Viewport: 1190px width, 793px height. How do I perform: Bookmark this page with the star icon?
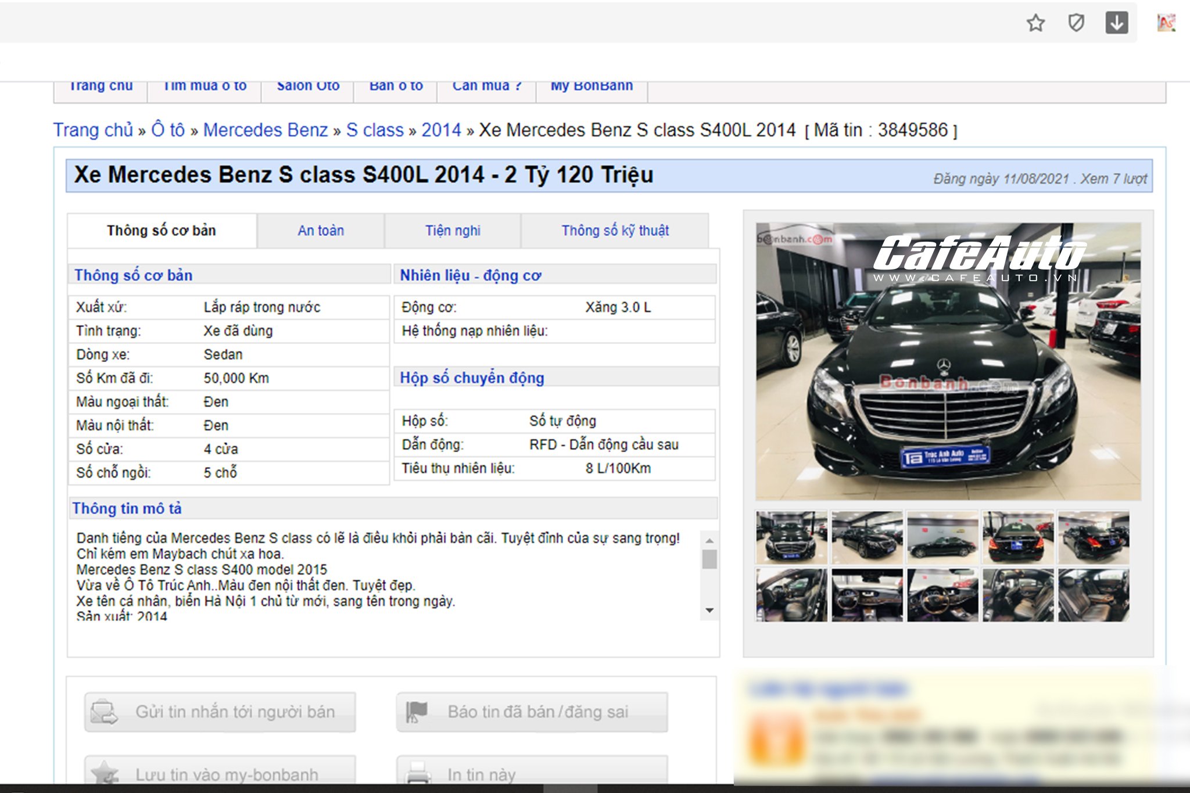(x=1035, y=23)
